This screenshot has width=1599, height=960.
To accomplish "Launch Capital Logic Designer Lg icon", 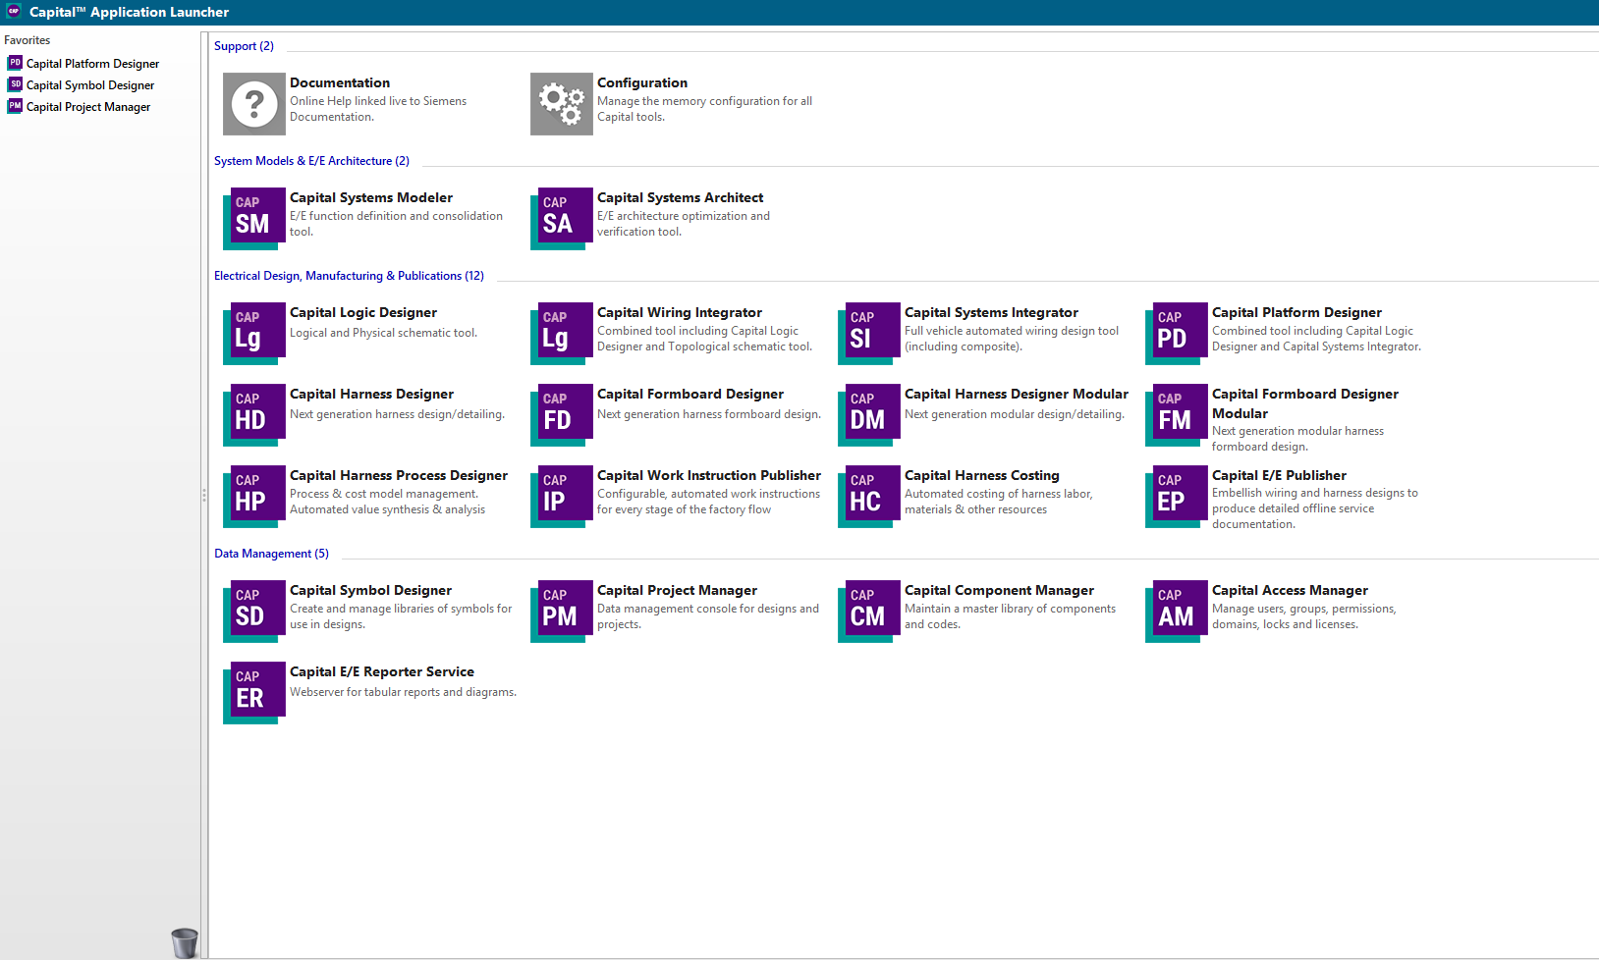I will coord(254,334).
